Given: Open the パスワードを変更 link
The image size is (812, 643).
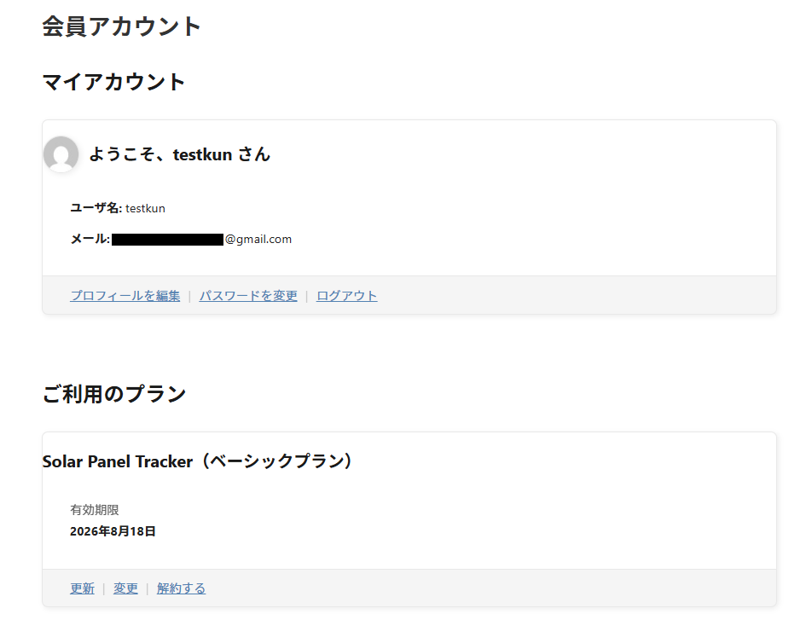Looking at the screenshot, I should tap(248, 296).
